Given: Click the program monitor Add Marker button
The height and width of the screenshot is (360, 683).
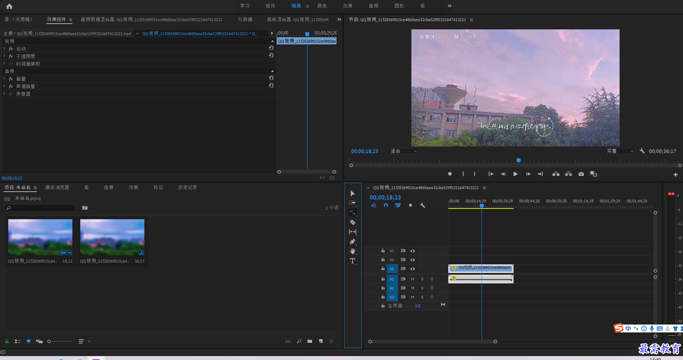Looking at the screenshot, I should (x=450, y=174).
